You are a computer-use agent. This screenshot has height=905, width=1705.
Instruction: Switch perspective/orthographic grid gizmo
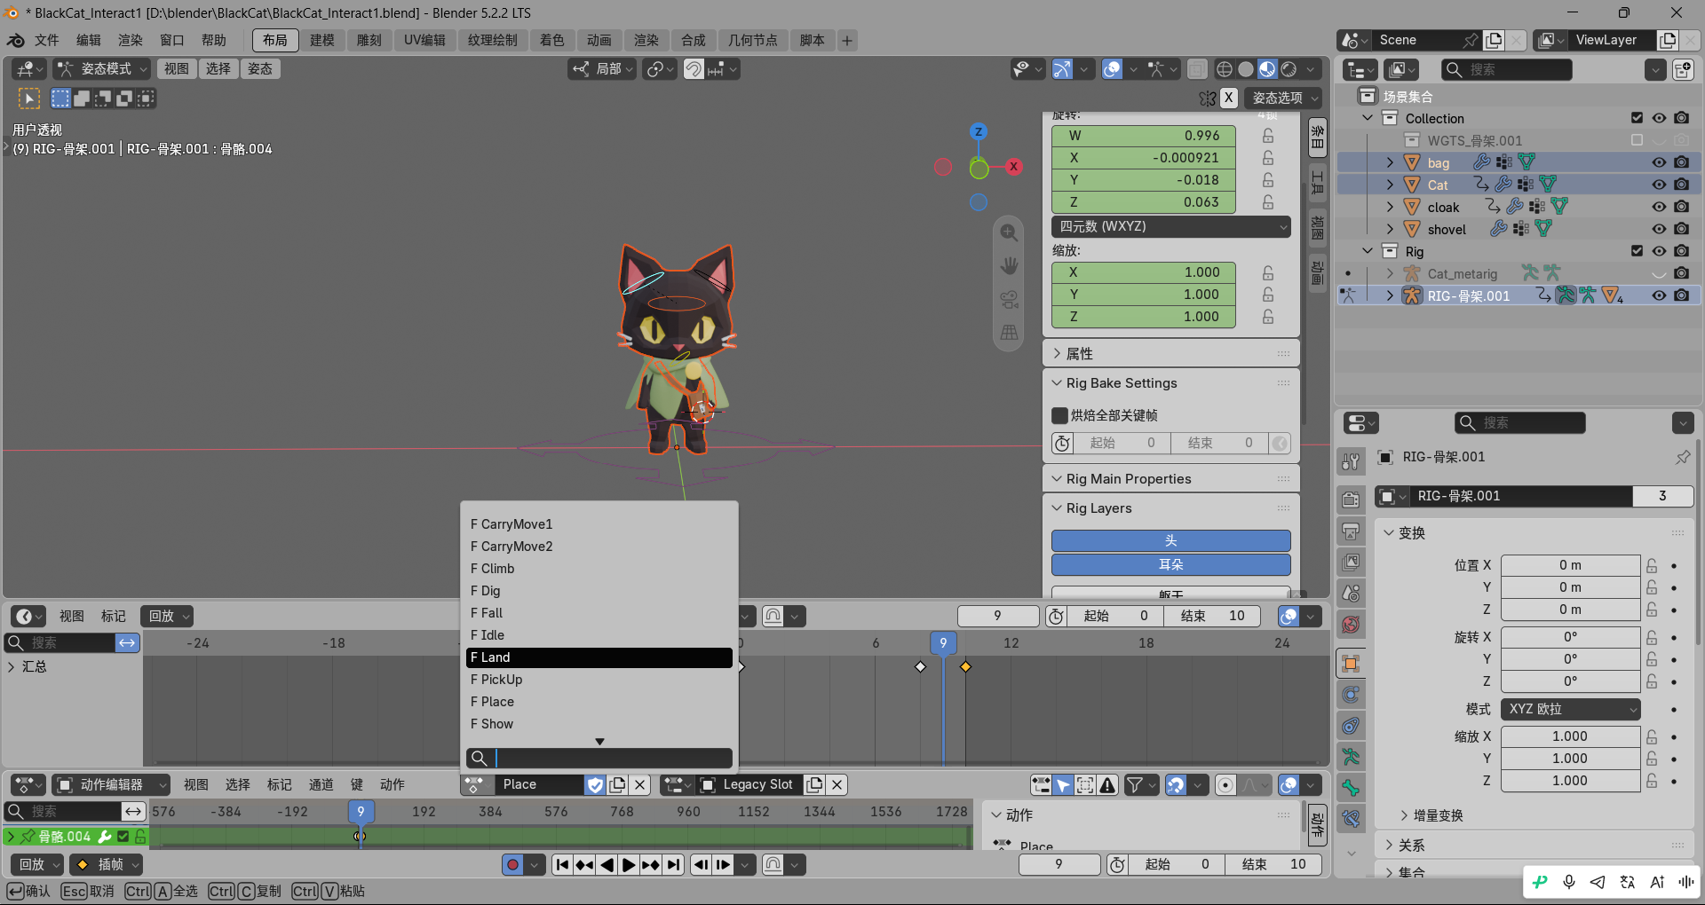tap(1009, 332)
